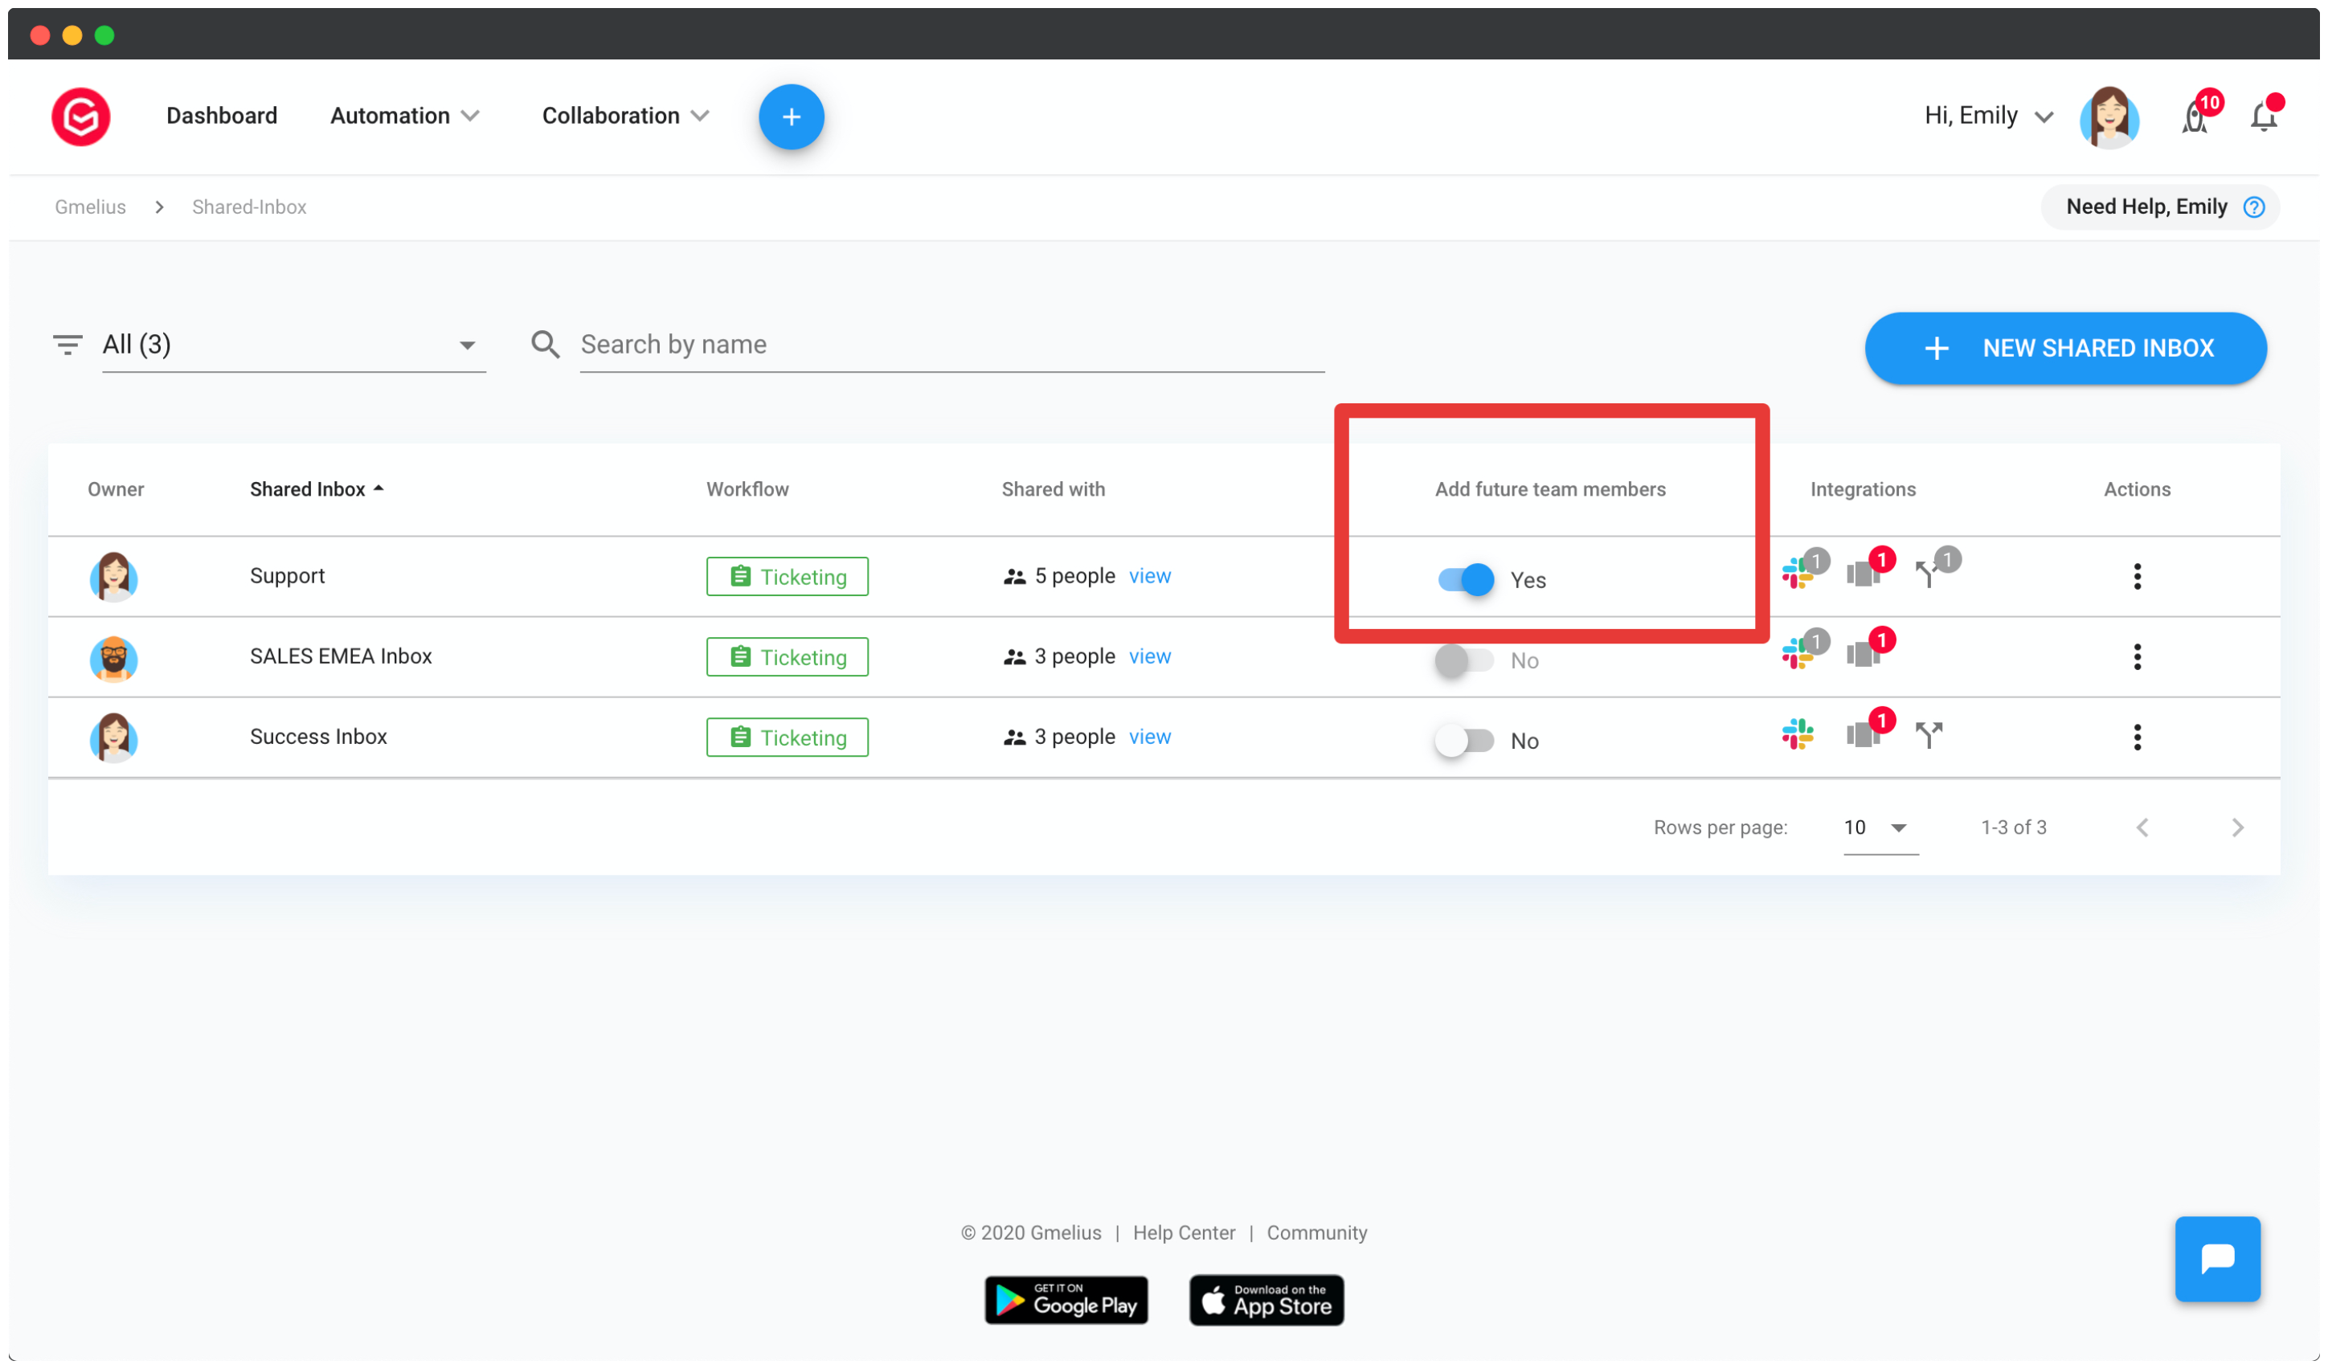2328x1369 pixels.
Task: Open the rocket updates icon
Action: [2195, 117]
